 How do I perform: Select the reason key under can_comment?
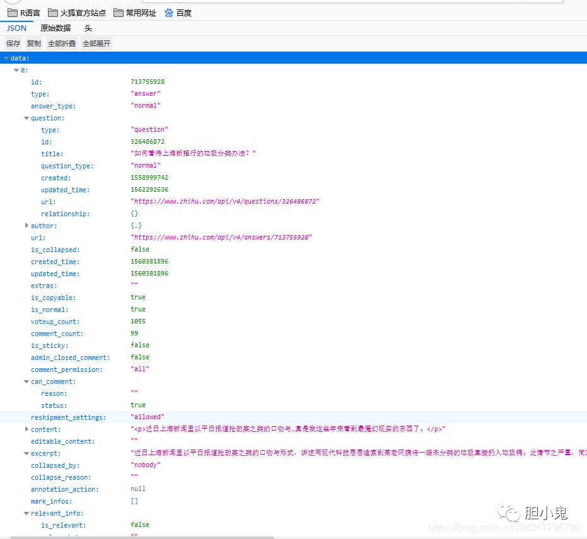pos(54,393)
